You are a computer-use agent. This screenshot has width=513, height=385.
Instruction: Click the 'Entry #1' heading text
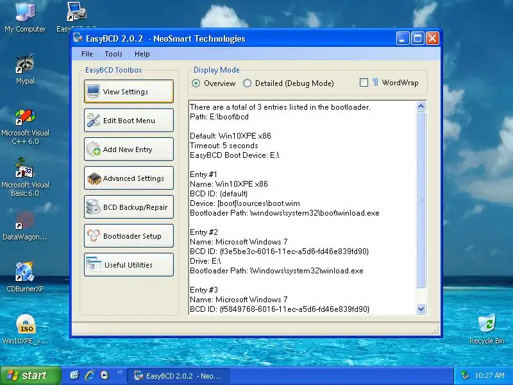coord(203,175)
